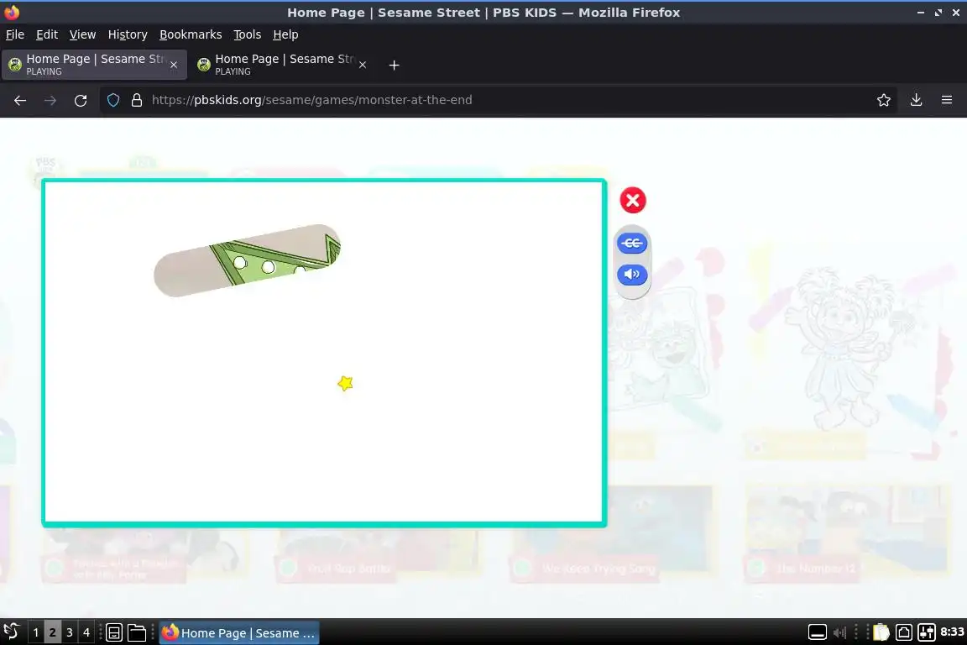
Task: Open the network tray icon
Action: (x=904, y=632)
